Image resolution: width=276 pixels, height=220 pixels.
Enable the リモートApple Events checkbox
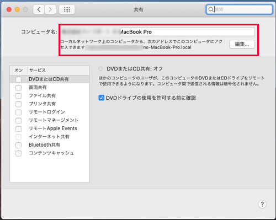click(x=18, y=128)
